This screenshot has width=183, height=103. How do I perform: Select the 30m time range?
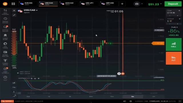click(x=91, y=97)
